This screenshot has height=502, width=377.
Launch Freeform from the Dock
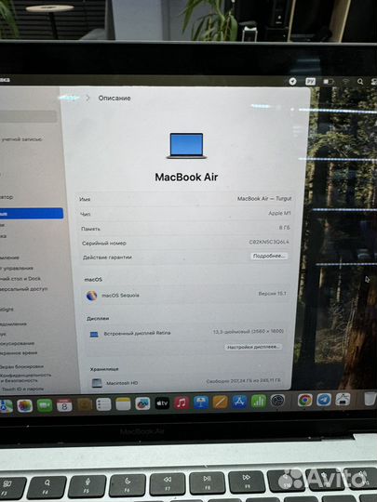click(142, 403)
